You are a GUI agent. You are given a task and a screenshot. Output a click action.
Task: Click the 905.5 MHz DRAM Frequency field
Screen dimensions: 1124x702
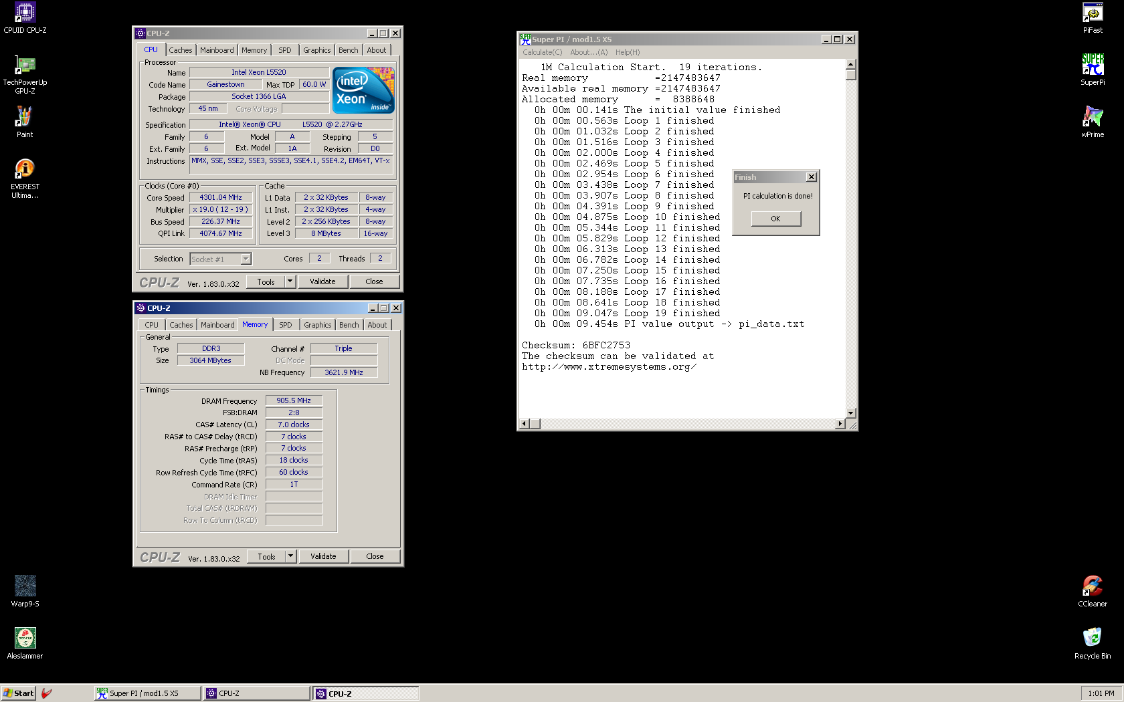[294, 400]
